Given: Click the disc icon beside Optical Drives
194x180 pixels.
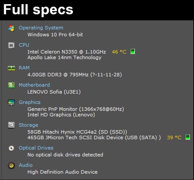Looking at the screenshot, I should (12, 148).
